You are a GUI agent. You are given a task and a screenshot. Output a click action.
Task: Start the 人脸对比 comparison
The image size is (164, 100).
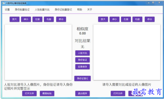point(83,53)
